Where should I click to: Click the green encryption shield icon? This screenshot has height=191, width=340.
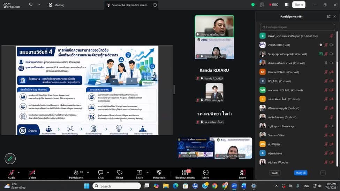click(x=253, y=5)
